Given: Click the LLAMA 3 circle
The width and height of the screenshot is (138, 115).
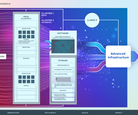Looking at the screenshot, I should (x=92, y=20).
